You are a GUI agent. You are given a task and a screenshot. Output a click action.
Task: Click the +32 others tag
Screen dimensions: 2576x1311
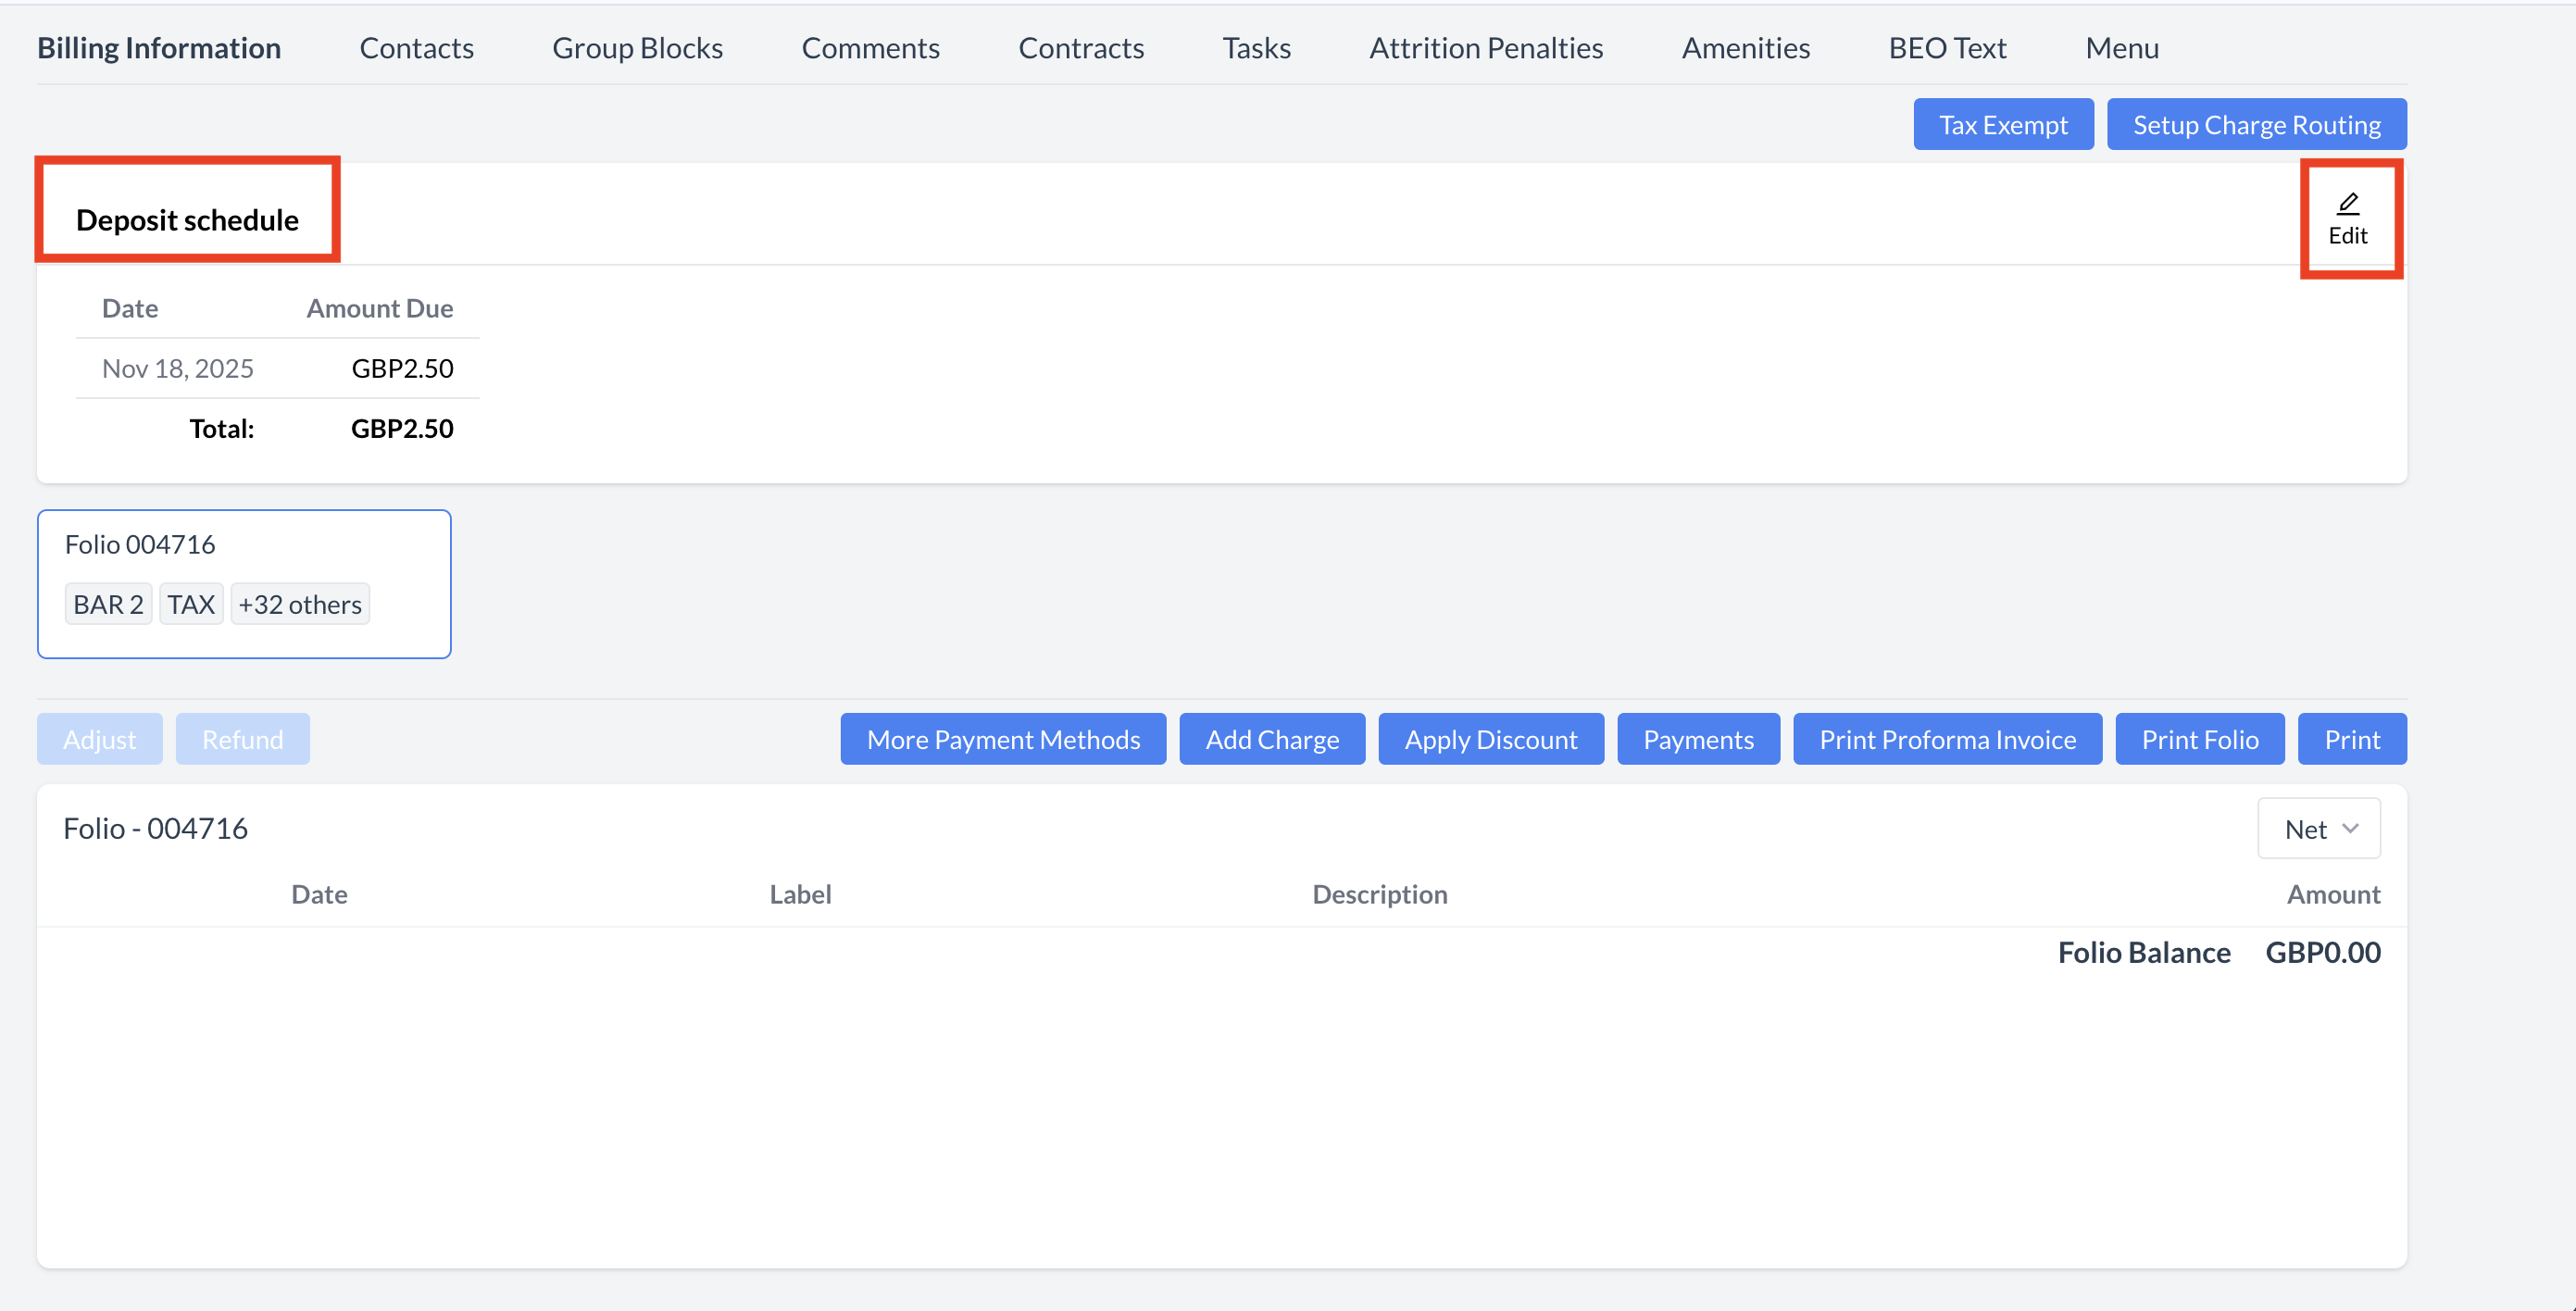pos(300,605)
